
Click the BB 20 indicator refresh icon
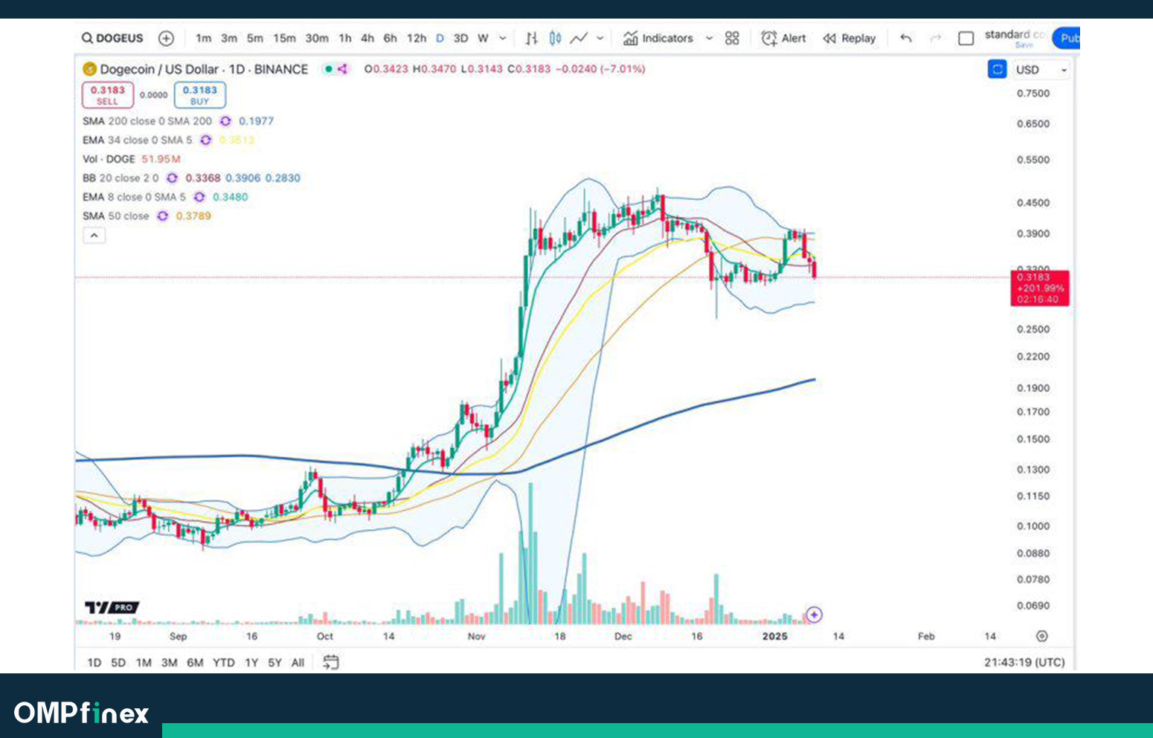(172, 178)
